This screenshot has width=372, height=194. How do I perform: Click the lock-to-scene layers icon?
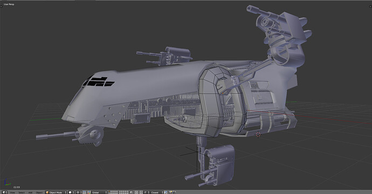coord(132,192)
